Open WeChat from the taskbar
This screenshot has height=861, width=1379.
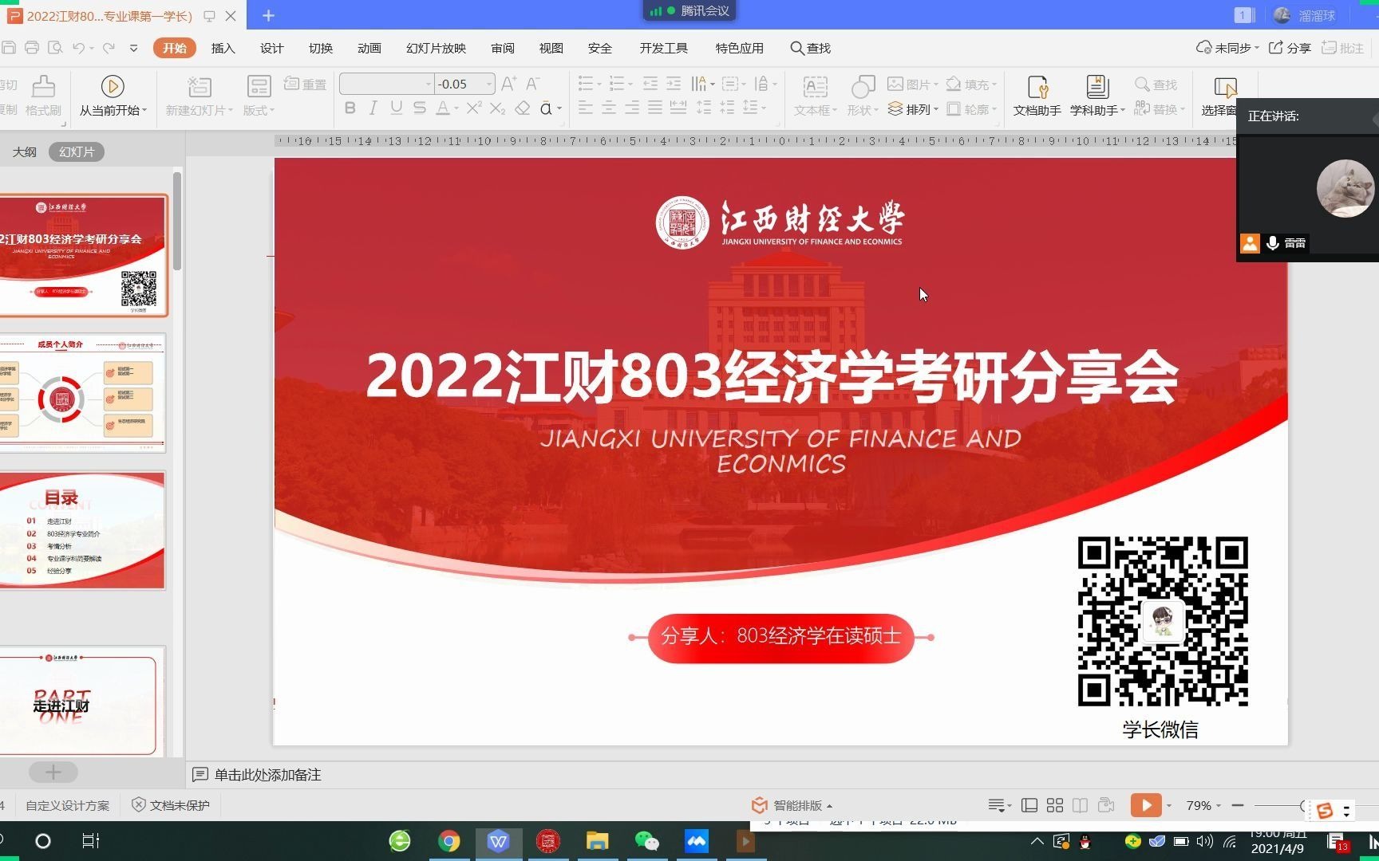tap(646, 841)
